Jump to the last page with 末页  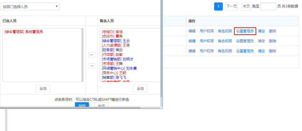(x=246, y=6)
